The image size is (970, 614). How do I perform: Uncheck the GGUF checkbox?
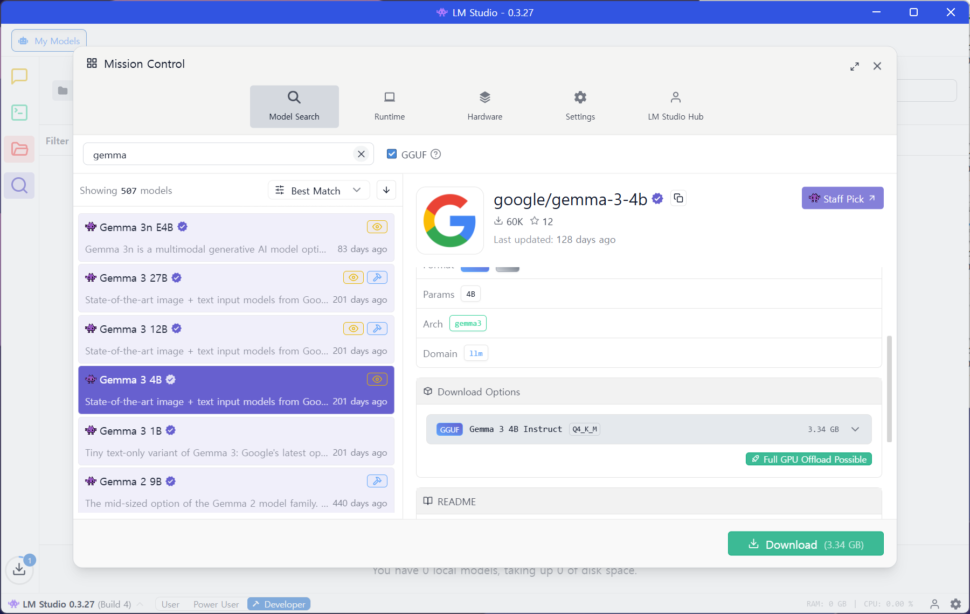click(x=392, y=155)
